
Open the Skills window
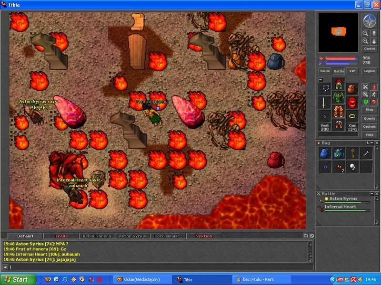point(325,71)
